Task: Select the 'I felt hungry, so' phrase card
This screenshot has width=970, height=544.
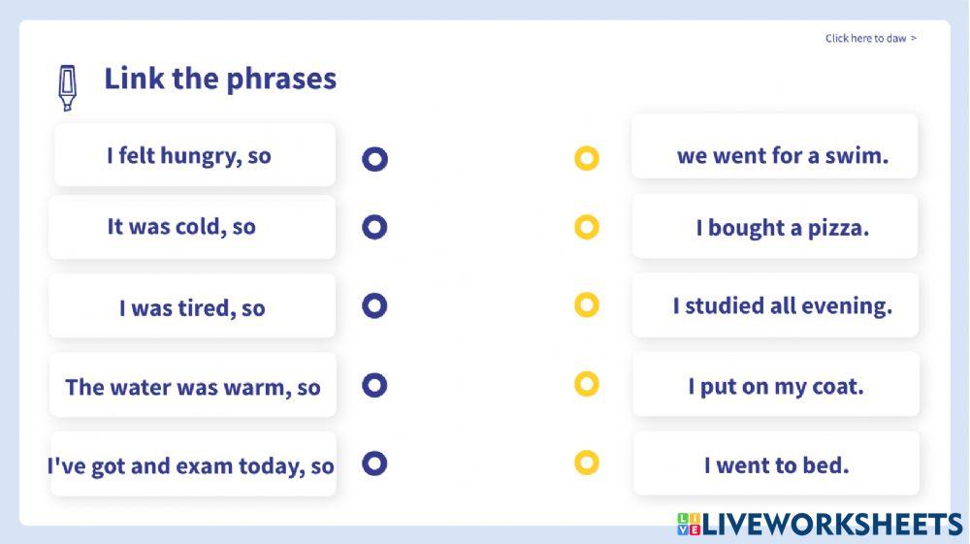Action: click(x=194, y=155)
